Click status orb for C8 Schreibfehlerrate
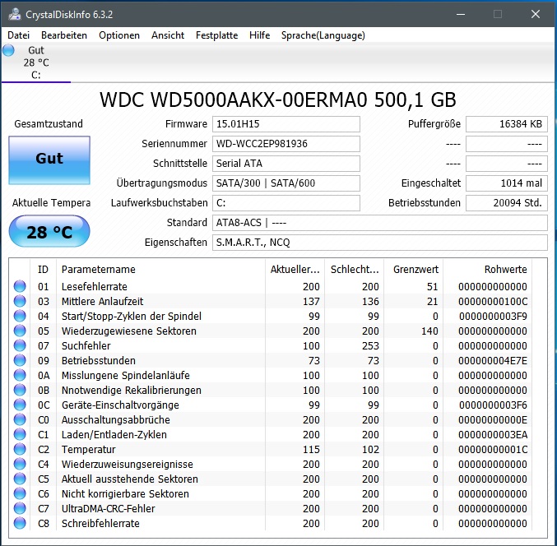The height and width of the screenshot is (546, 557). [x=20, y=523]
